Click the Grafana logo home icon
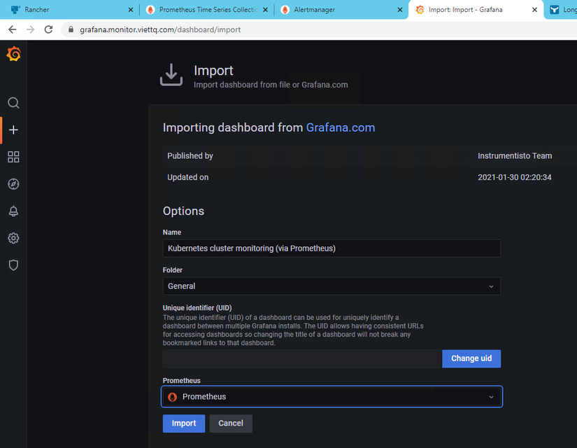This screenshot has width=577, height=448. [x=13, y=54]
